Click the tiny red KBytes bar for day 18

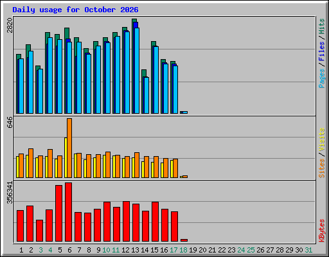(x=184, y=240)
